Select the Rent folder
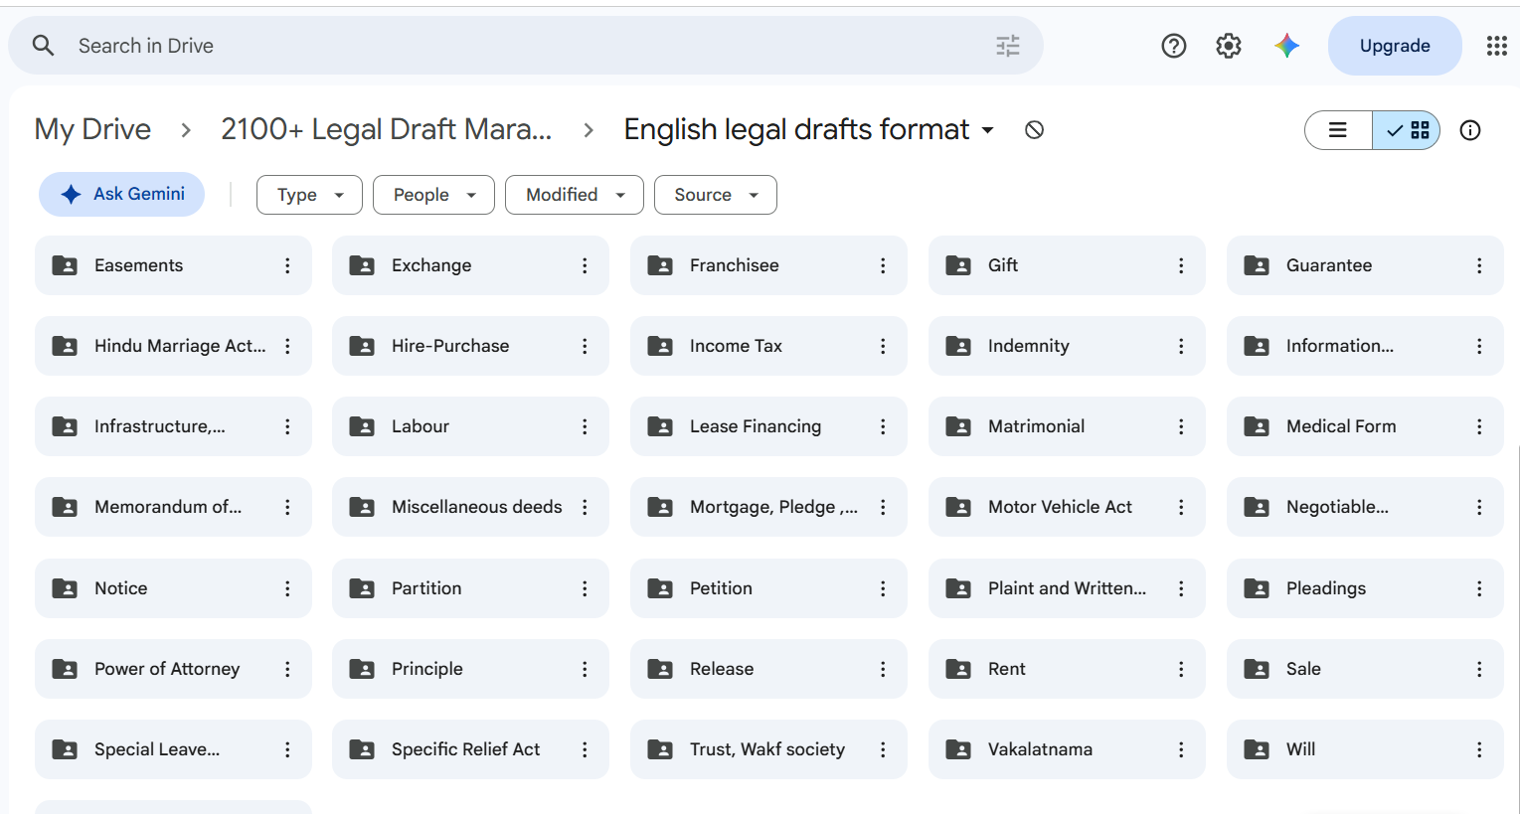Screen dimensions: 1520x814 tap(1067, 669)
